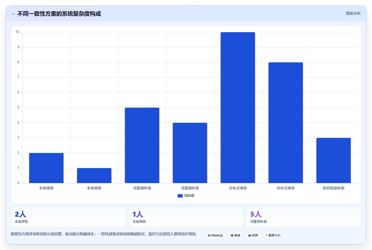
Task: Click the 指标值 legend text
Action: click(189, 196)
